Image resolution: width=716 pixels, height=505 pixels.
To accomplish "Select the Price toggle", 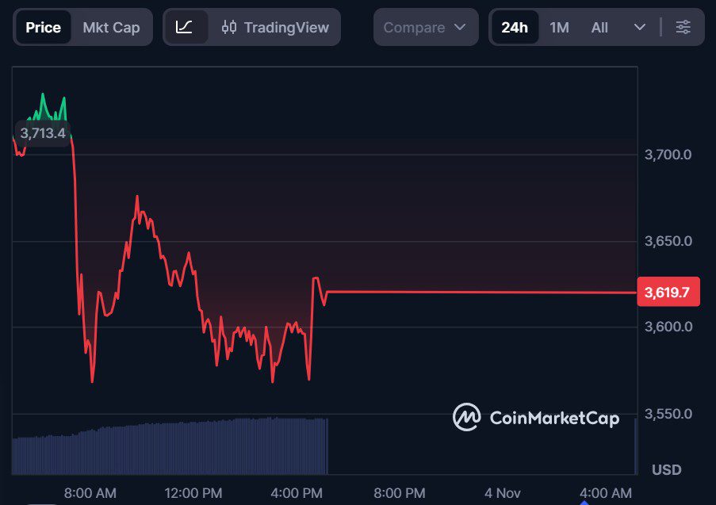I will tap(43, 27).
